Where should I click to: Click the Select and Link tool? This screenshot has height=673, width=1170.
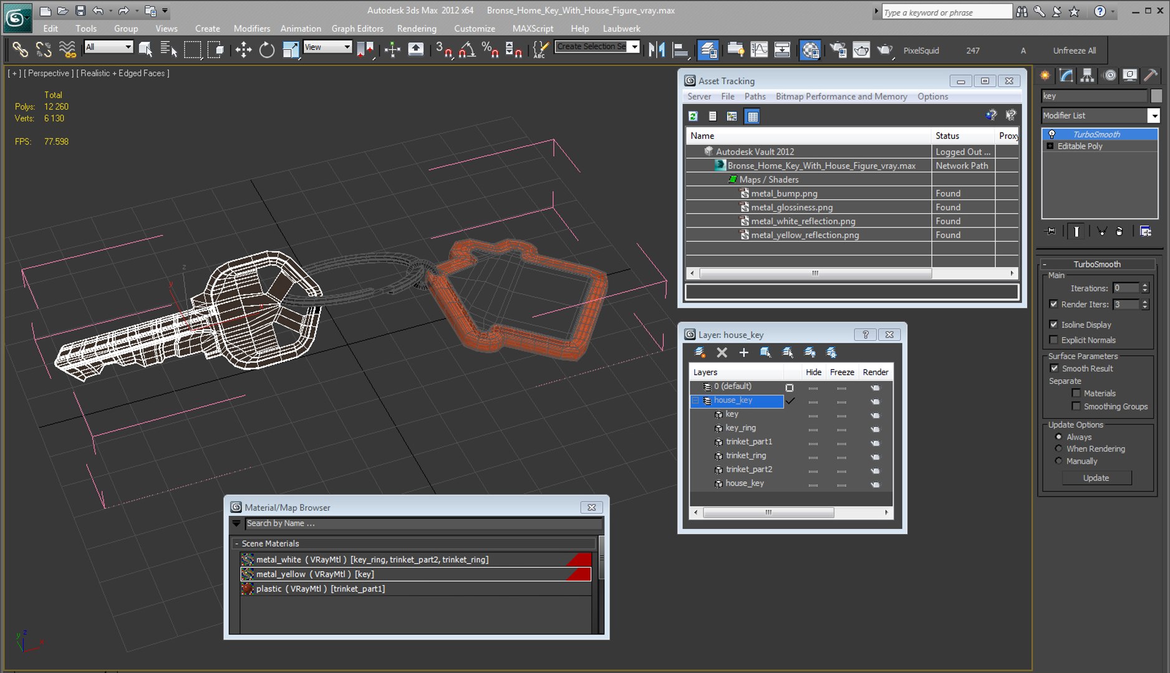(x=20, y=50)
